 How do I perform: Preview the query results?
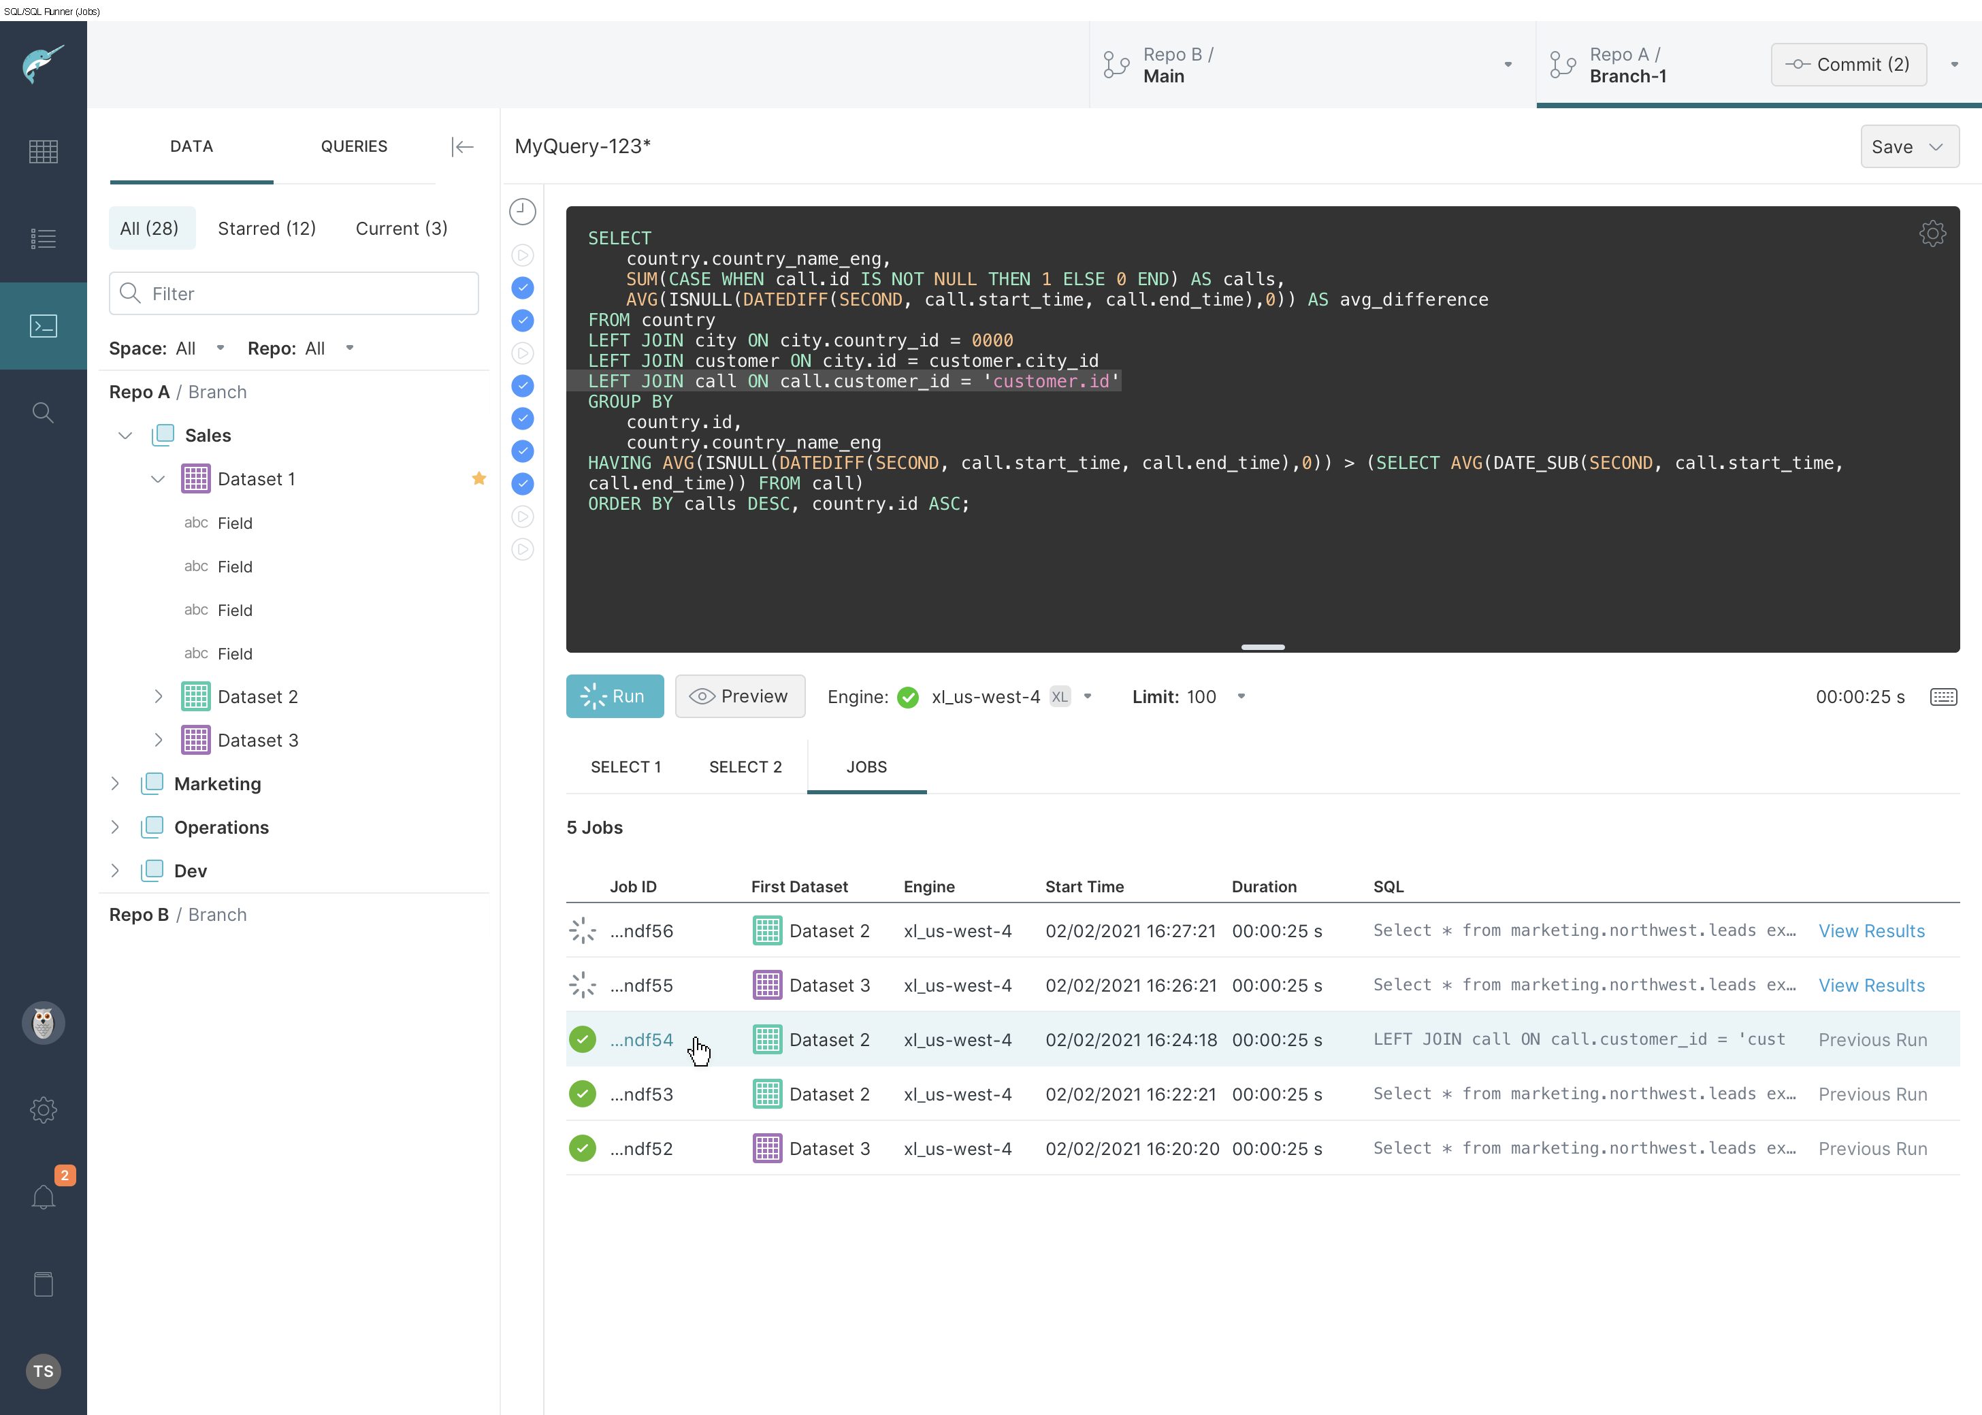[740, 696]
